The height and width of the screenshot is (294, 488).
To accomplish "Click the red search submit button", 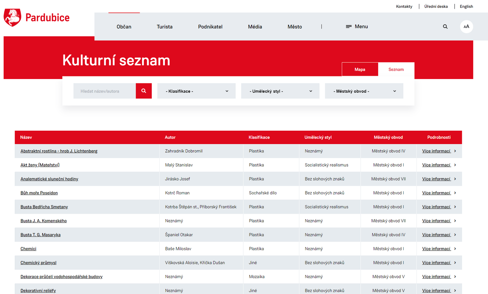I will (144, 91).
